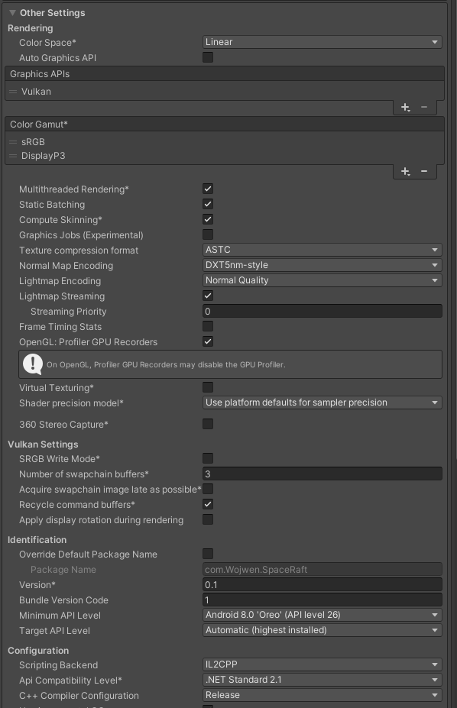Open the Minimum API Level dropdown
This screenshot has height=708, width=457.
[321, 616]
